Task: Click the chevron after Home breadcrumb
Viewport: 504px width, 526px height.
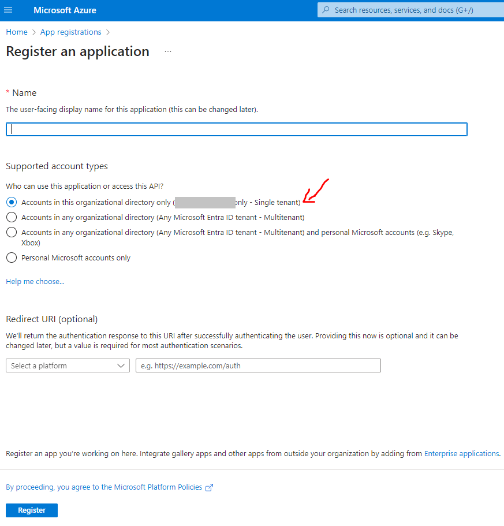Action: pos(34,32)
